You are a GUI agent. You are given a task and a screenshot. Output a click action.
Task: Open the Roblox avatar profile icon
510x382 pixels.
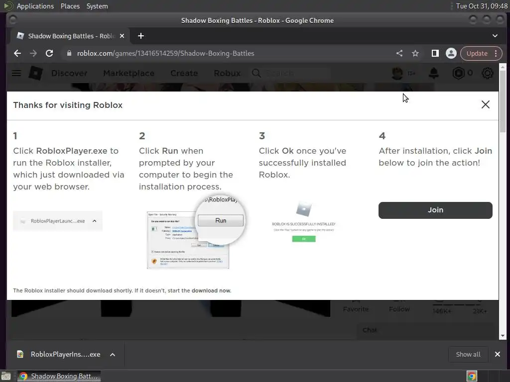397,73
